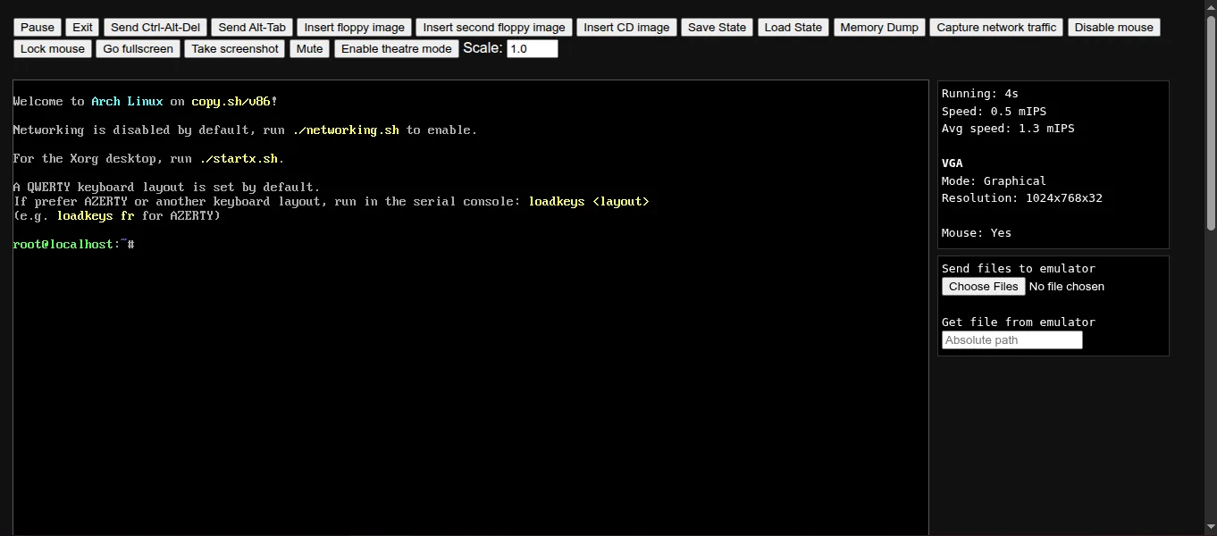Click Capture network traffic

coord(996,28)
